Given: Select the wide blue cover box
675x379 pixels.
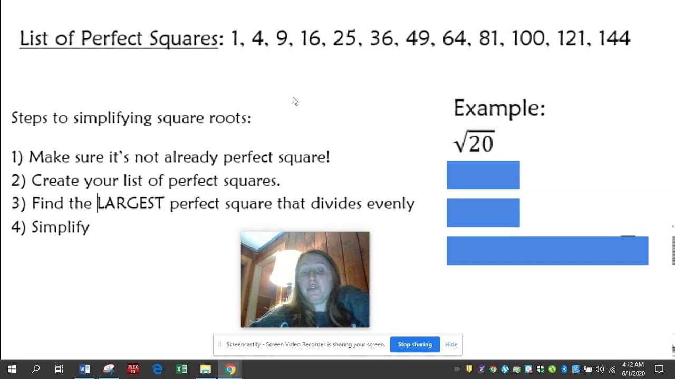Looking at the screenshot, I should (547, 251).
